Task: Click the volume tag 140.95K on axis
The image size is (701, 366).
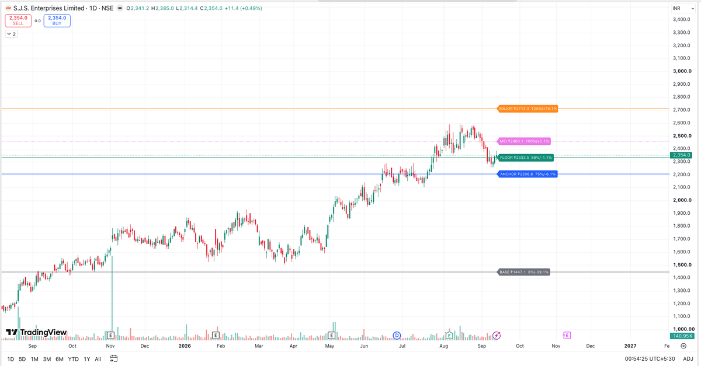Action: [682, 336]
